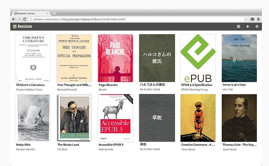Open Free Thought and Official Propaganda cover

pos(74,58)
